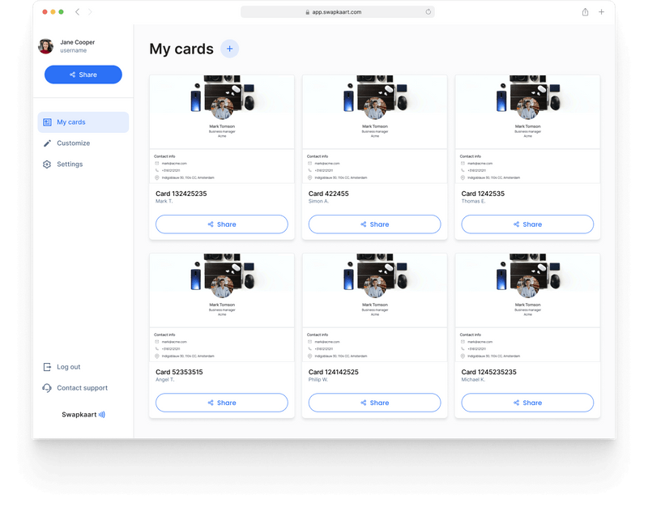Open the Card 132425235 preview thumbnail
This screenshot has width=648, height=512.
[x=222, y=129]
